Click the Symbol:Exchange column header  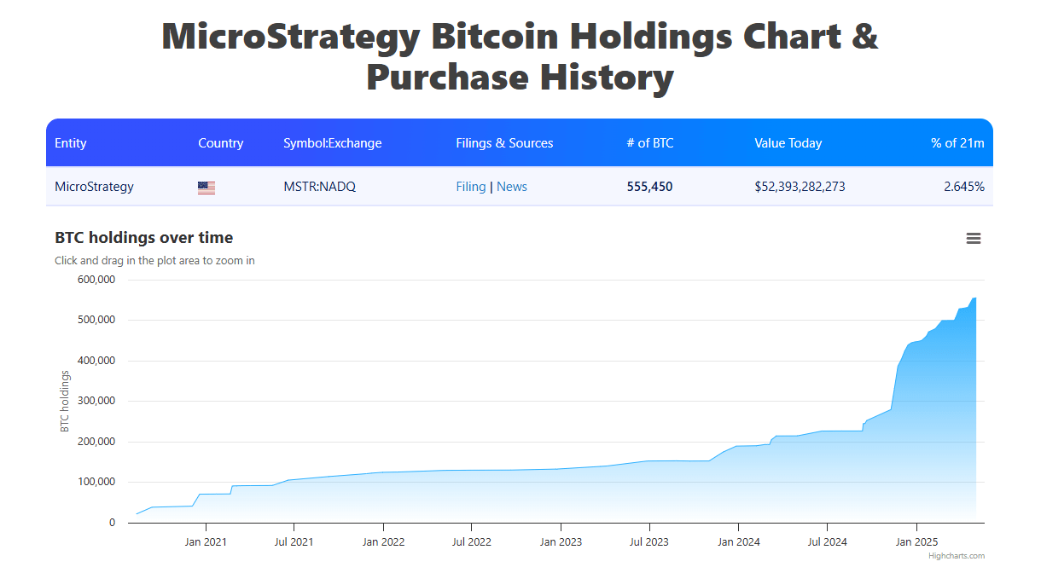(x=333, y=143)
